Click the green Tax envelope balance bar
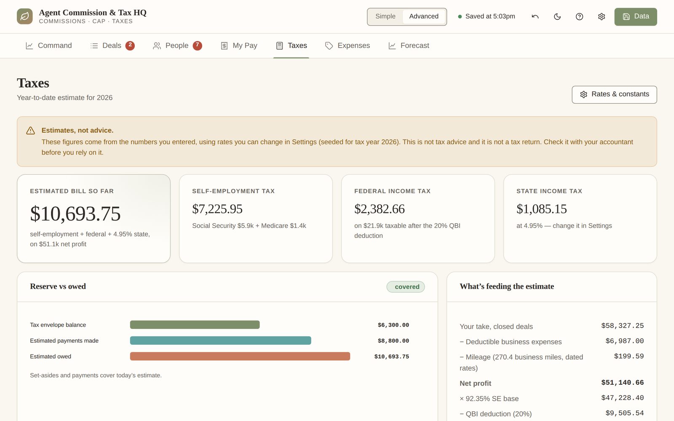674x421 pixels. (x=195, y=325)
